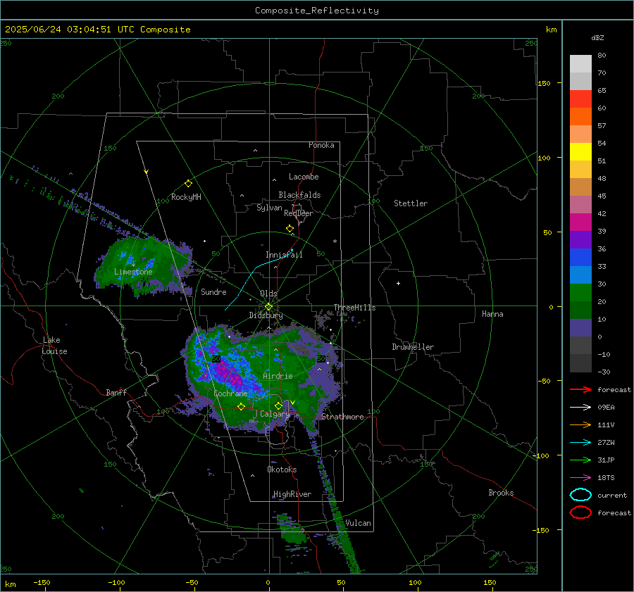Click the 18TS legend text
The height and width of the screenshot is (592, 634).
606,478
